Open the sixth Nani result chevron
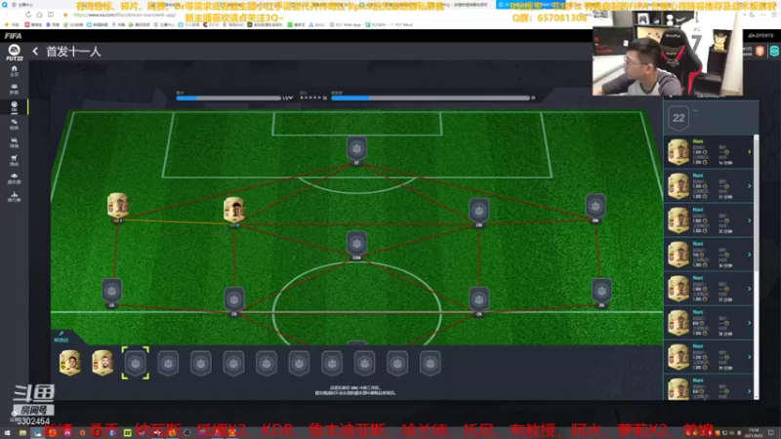Viewport: 781px width, 439px height. (749, 323)
